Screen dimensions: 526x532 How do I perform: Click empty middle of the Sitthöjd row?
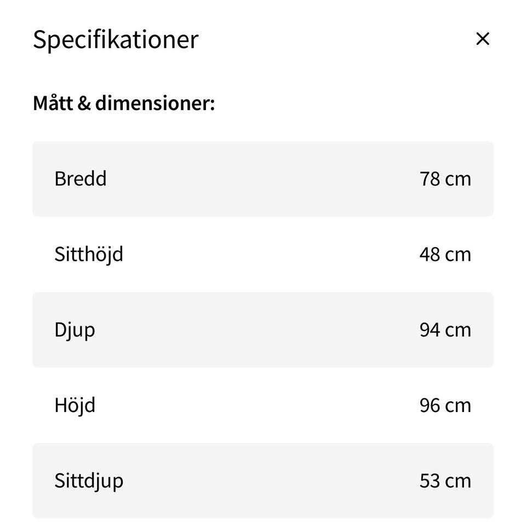tap(263, 254)
